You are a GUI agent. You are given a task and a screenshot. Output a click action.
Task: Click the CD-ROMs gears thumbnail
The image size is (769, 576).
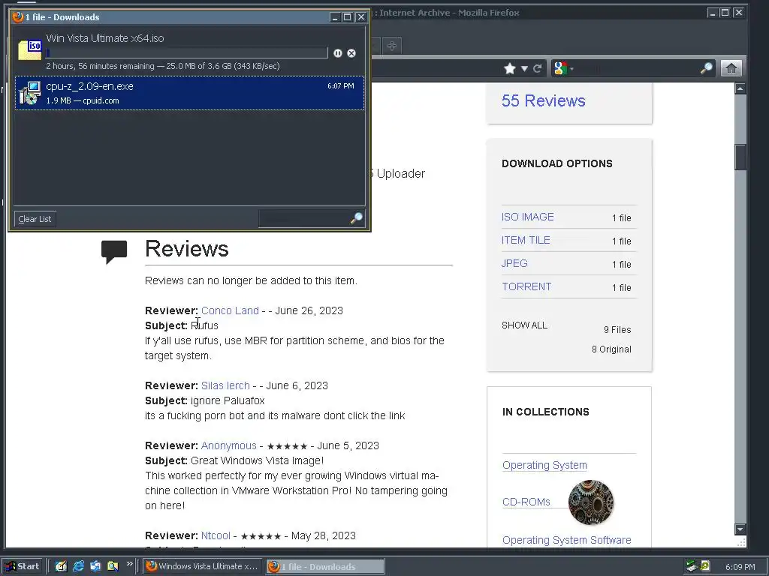click(x=591, y=502)
